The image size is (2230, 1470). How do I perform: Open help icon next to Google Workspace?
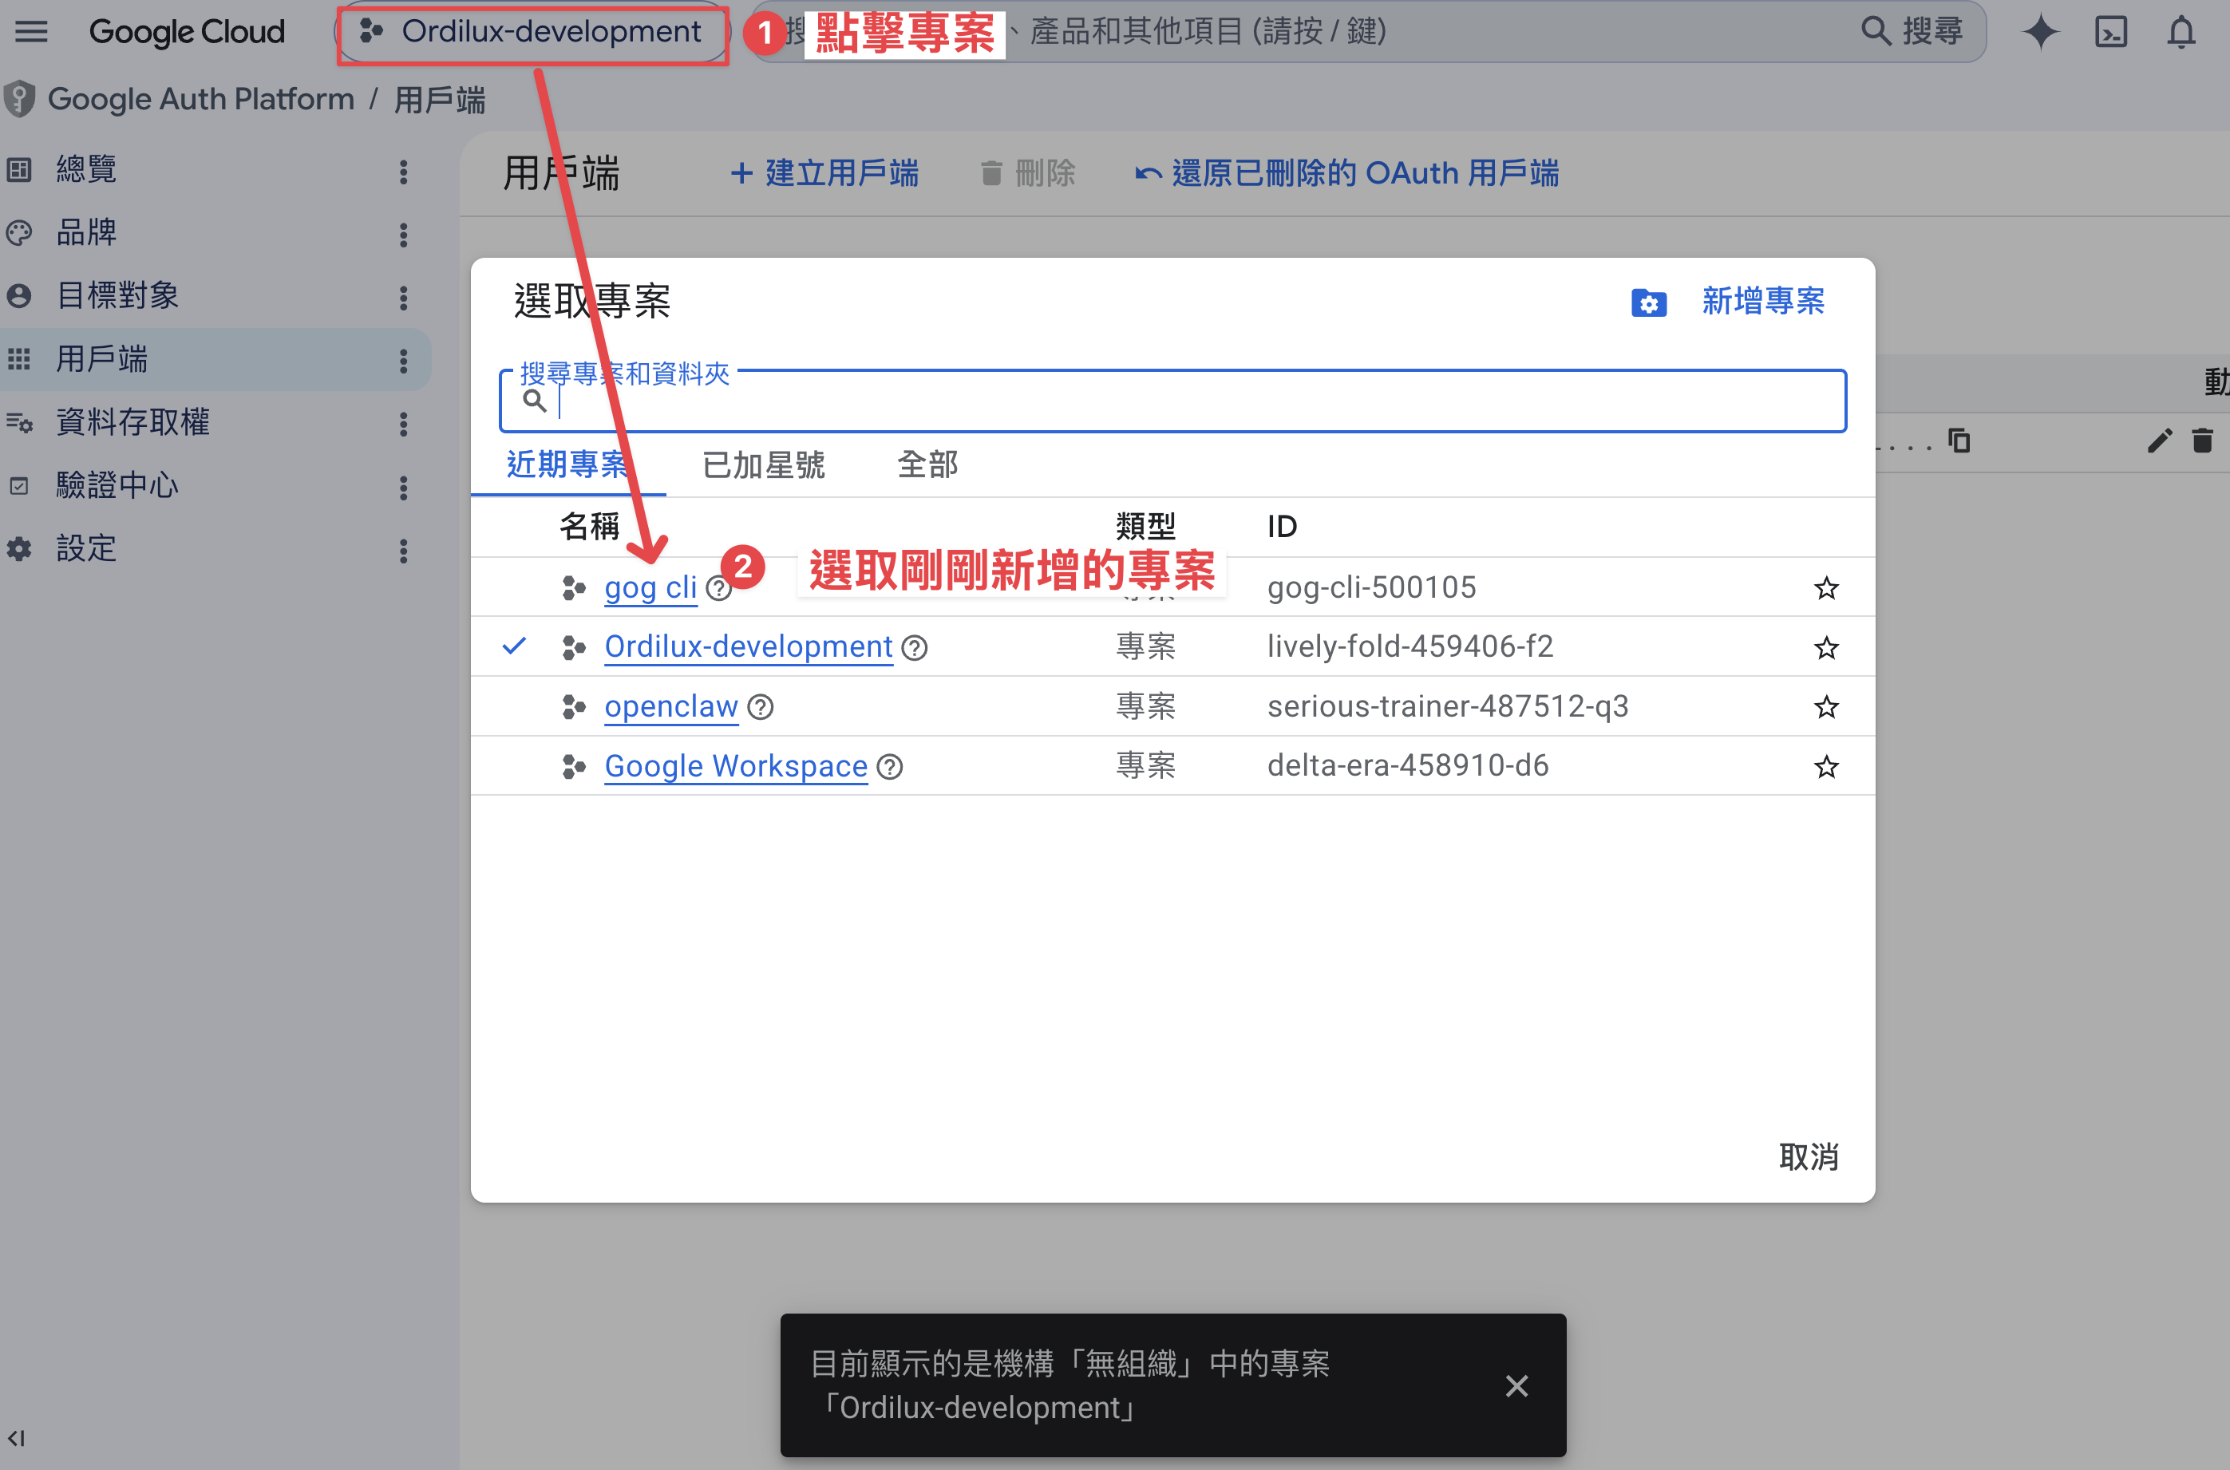point(888,767)
